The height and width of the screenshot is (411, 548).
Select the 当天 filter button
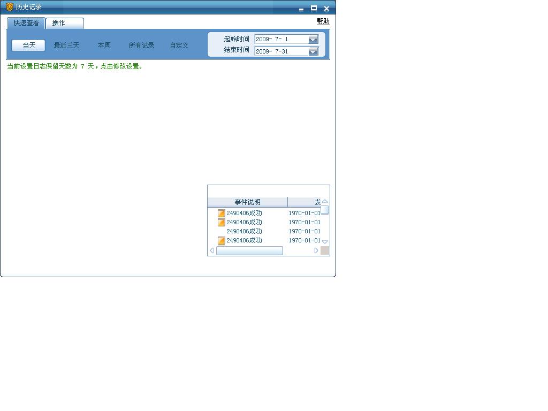[x=29, y=45]
